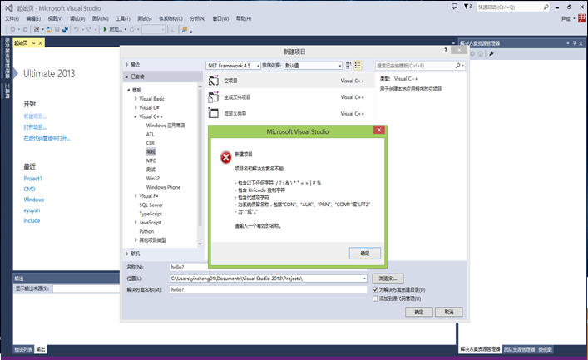The image size is (588, 360).
Task: Switch templates to medium list view
Action: pos(358,65)
